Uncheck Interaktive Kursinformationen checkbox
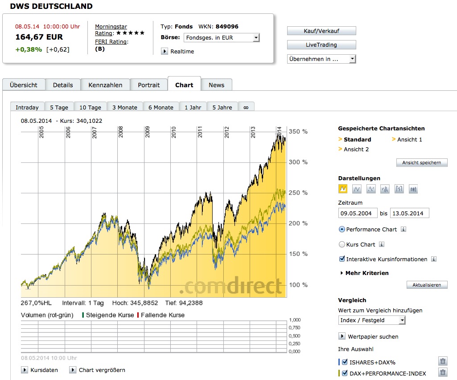The image size is (457, 380). click(342, 259)
